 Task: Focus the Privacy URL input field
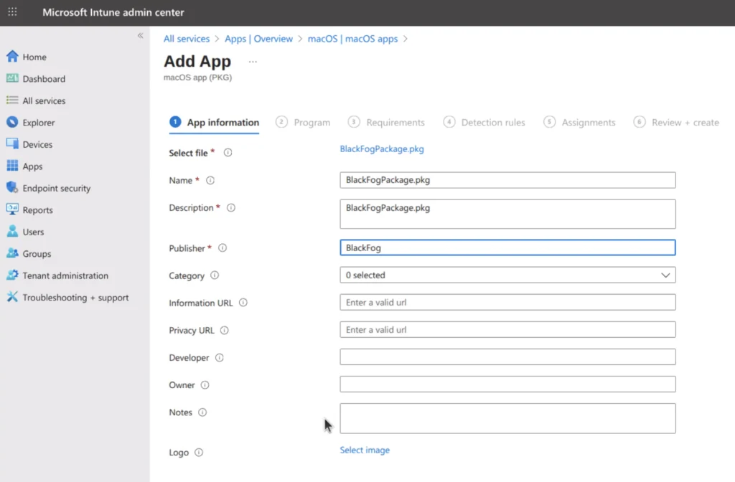tap(507, 329)
